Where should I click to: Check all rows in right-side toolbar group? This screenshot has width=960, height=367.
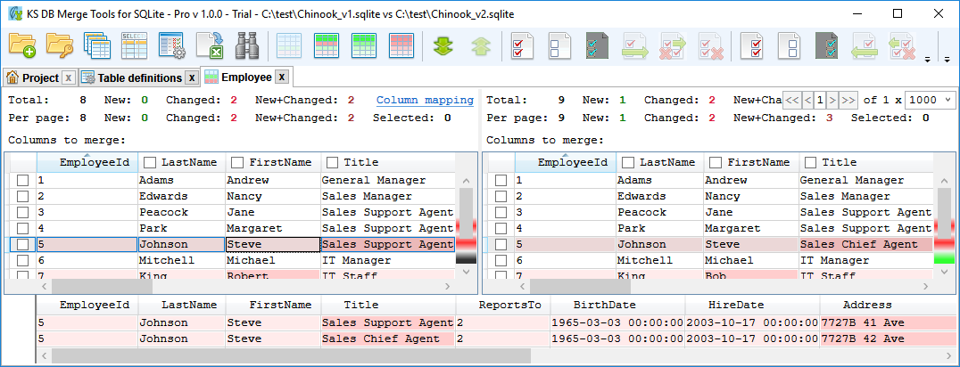(x=752, y=46)
